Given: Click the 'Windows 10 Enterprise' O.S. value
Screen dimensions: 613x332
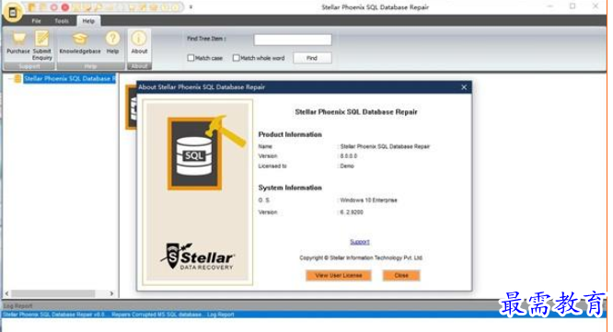Looking at the screenshot, I should (x=368, y=200).
